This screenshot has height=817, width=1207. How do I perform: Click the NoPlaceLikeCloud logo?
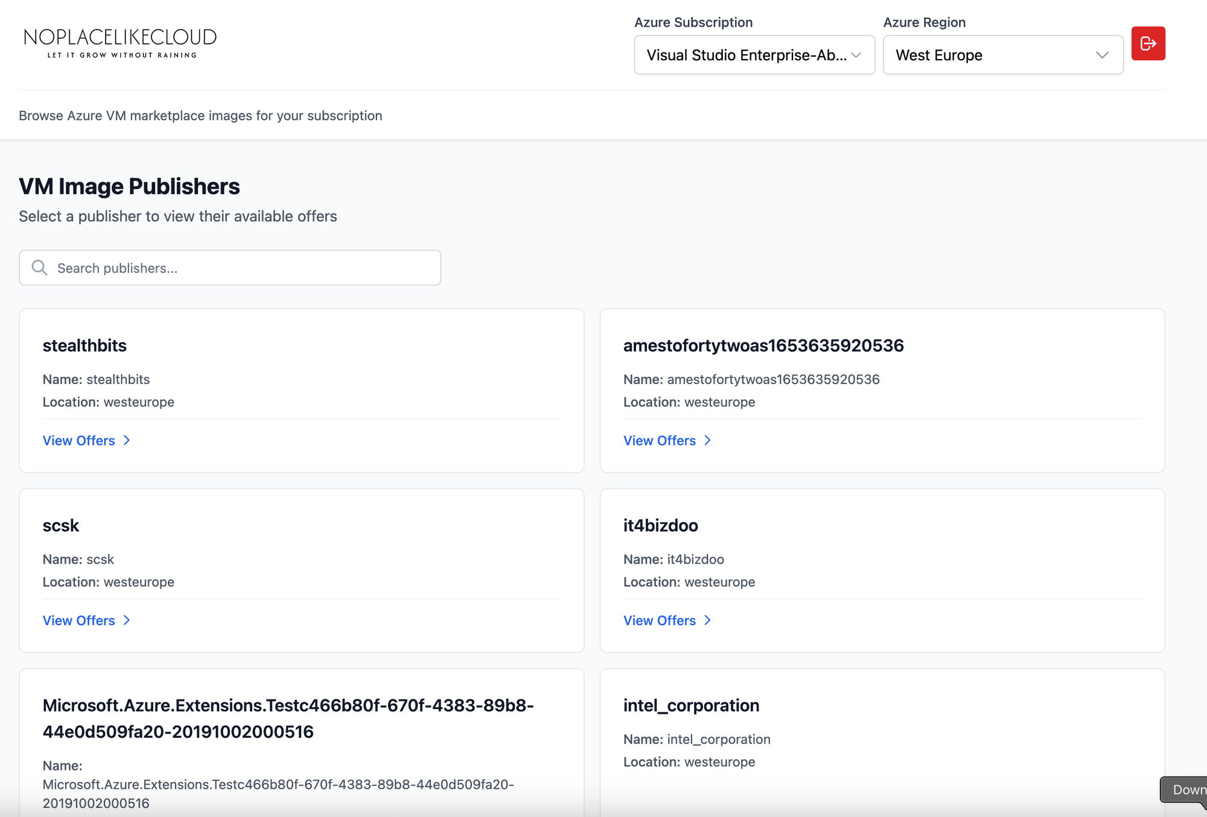(x=120, y=42)
